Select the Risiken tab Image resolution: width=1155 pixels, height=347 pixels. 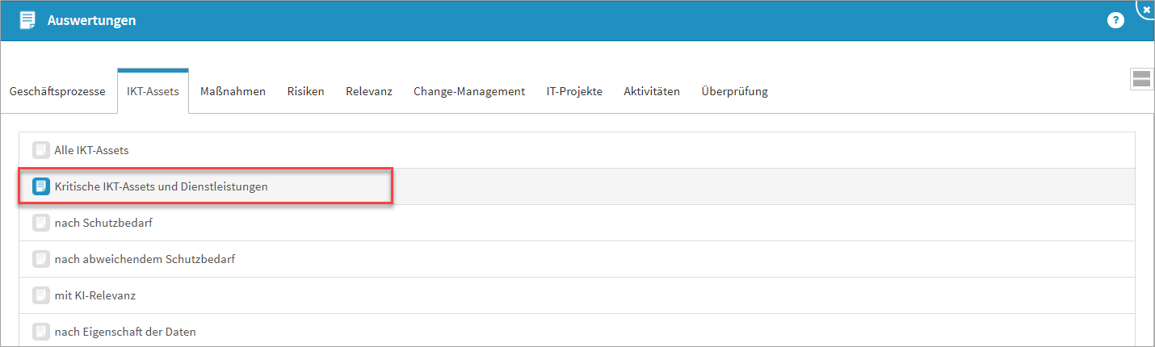tap(305, 92)
